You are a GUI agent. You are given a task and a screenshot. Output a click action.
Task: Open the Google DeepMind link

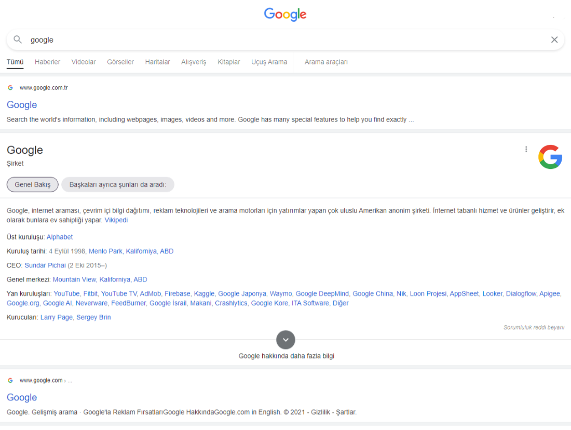tap(322, 294)
